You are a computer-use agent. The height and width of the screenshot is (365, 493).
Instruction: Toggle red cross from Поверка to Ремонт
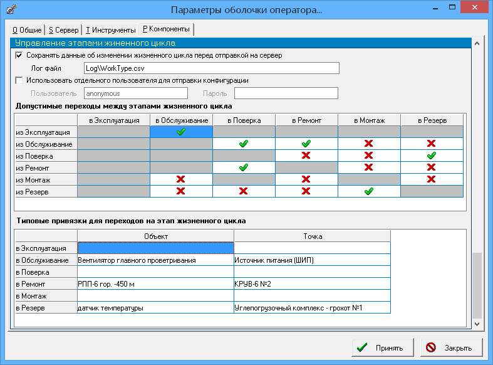(306, 156)
